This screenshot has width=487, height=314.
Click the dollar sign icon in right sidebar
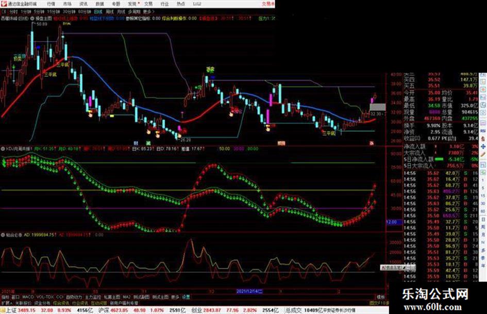tap(483, 139)
